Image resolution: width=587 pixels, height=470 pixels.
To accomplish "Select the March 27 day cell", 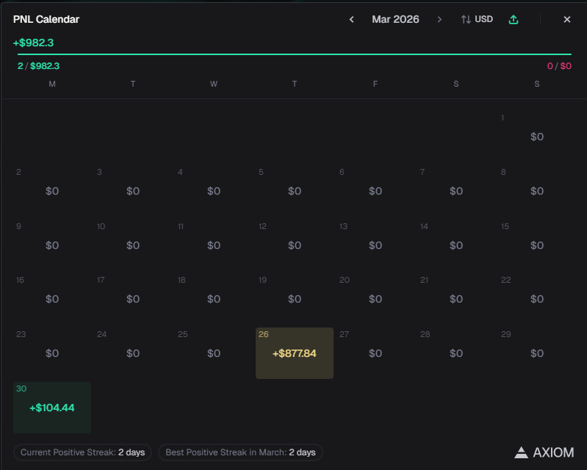I will pyautogui.click(x=375, y=353).
